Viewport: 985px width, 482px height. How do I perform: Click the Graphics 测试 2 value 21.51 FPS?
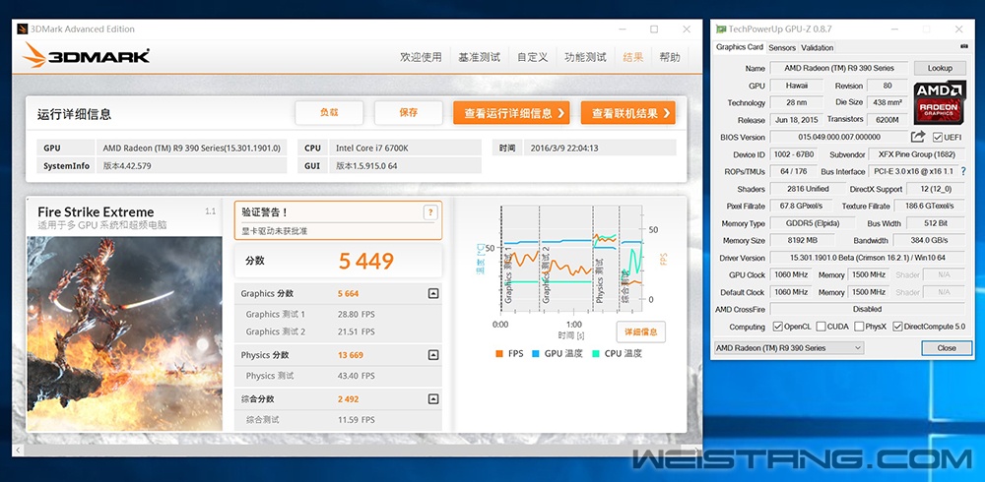click(x=357, y=331)
